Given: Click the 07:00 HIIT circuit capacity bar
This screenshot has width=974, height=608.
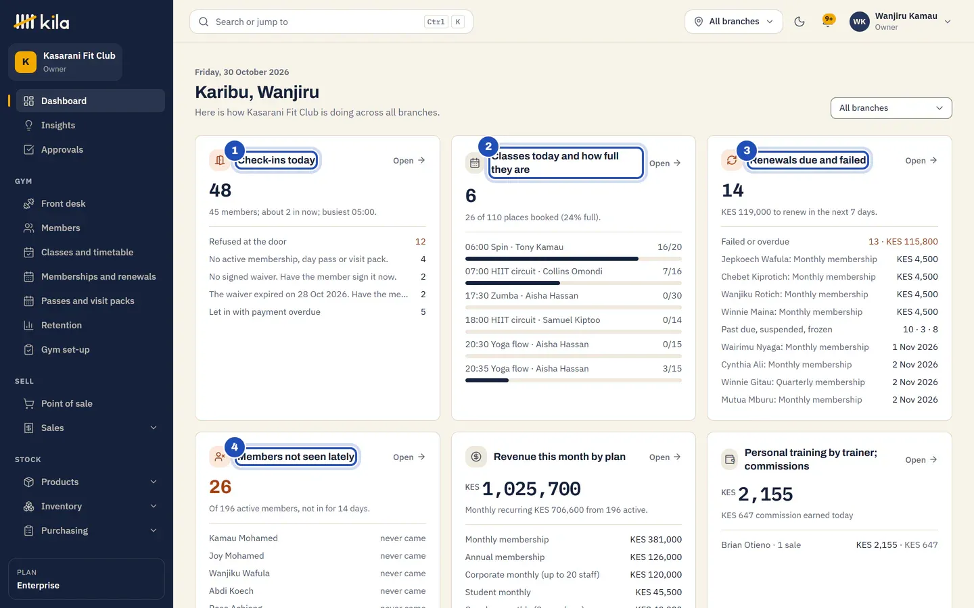Looking at the screenshot, I should (574, 283).
